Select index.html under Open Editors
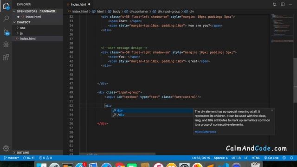Viewport: 297px width, 167px height. (x=33, y=17)
